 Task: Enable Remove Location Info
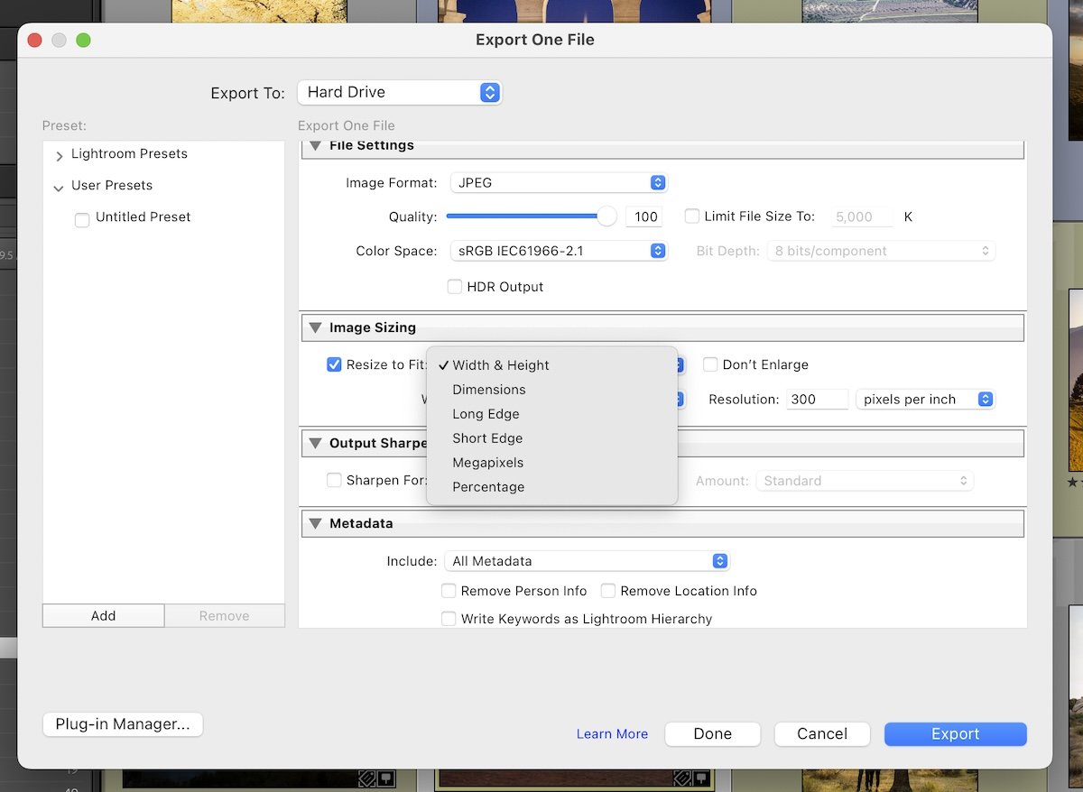608,591
